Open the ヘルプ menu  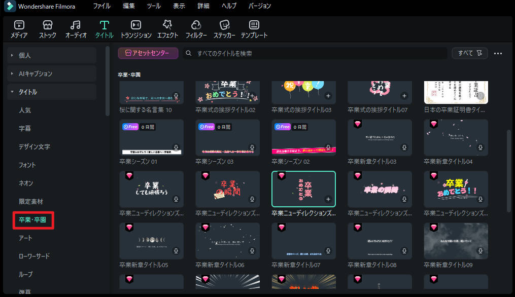(x=229, y=6)
